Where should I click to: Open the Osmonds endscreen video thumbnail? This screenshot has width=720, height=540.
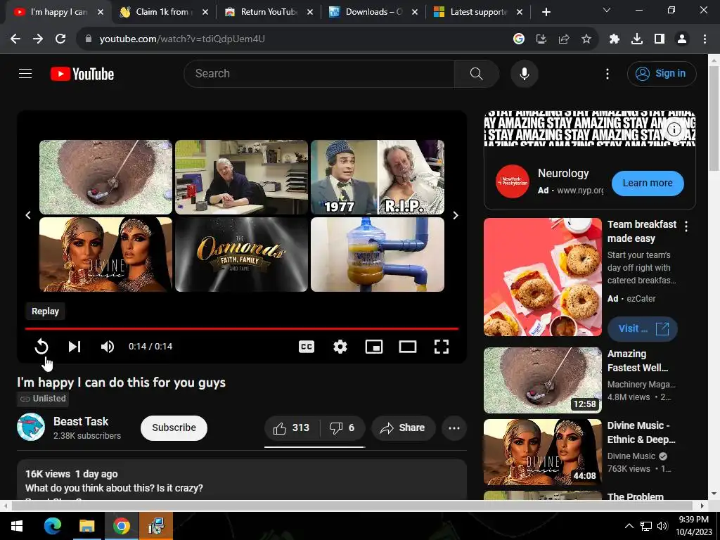coord(242,255)
